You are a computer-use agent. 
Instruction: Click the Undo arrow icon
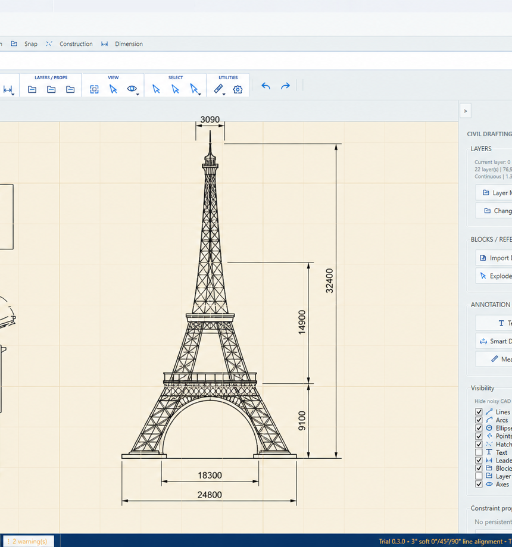pyautogui.click(x=266, y=86)
